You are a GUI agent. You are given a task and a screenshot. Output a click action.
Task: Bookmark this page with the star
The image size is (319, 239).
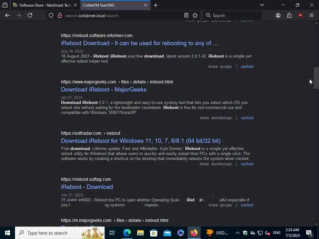tap(195, 16)
